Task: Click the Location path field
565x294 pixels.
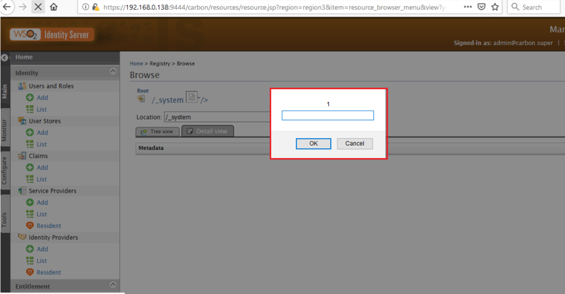Action: (217, 117)
